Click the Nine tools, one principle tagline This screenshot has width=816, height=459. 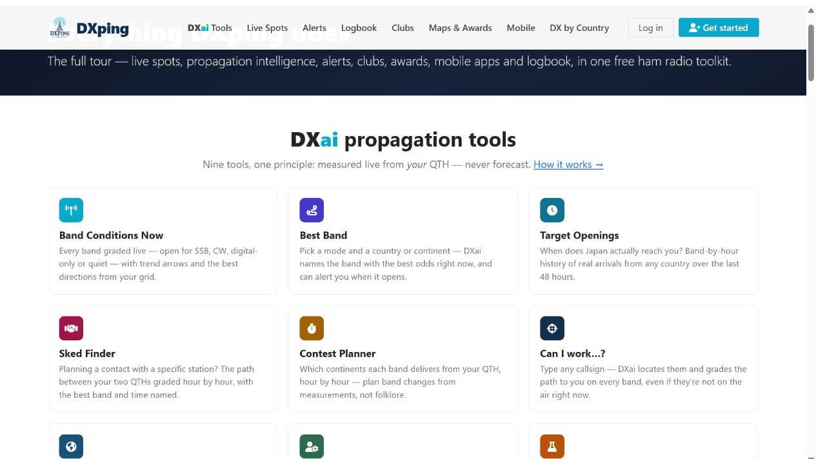[x=366, y=164]
